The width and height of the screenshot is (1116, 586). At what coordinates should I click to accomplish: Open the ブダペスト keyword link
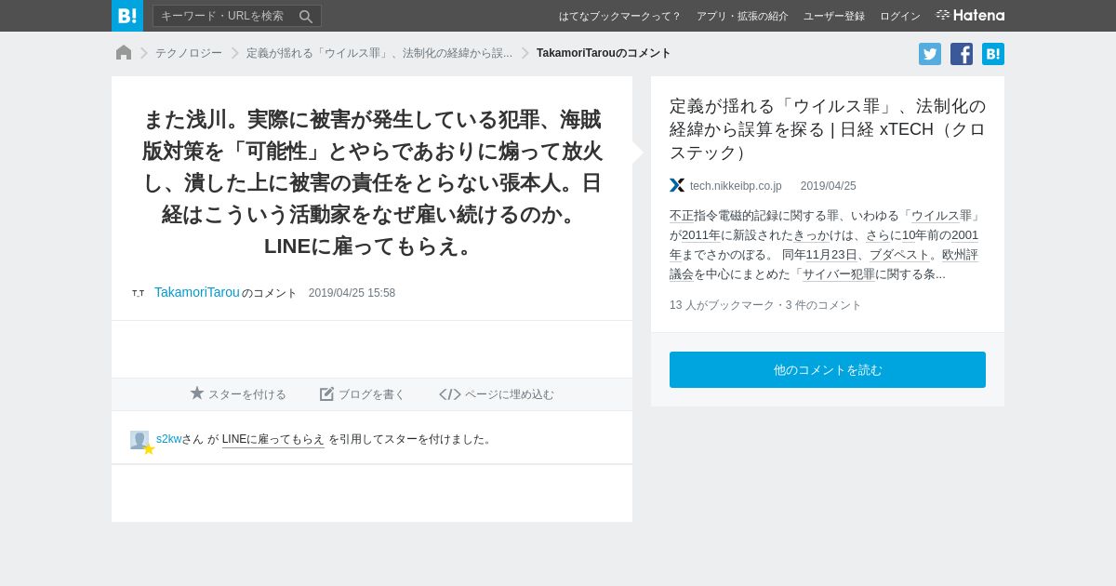(899, 255)
